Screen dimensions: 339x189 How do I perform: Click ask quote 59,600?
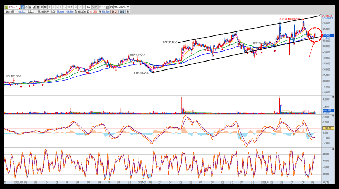60,12
